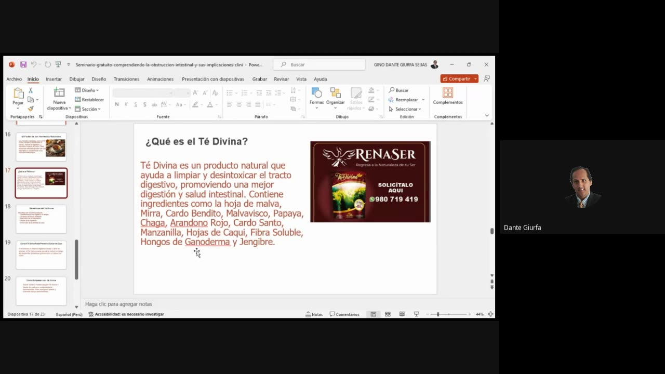
Task: Click increase font size icon
Action: (x=195, y=92)
